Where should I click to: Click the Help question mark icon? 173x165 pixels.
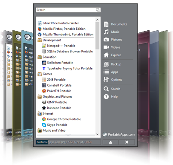[106, 97]
